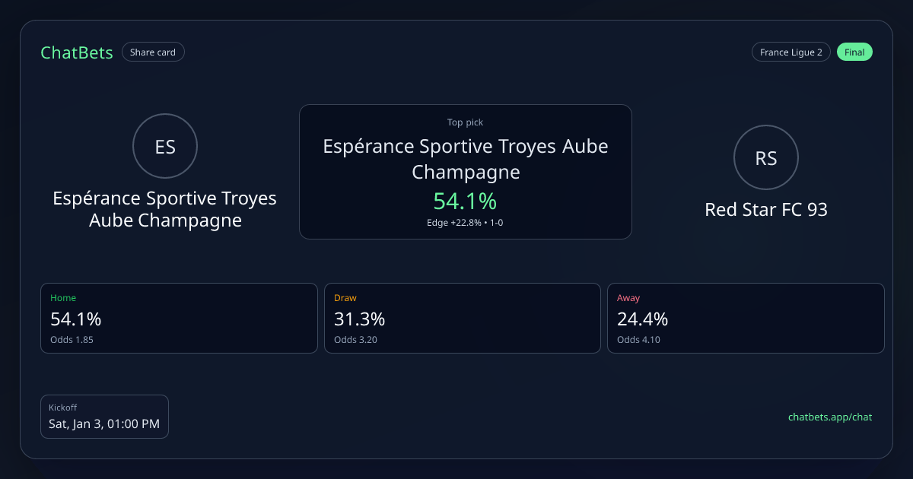
Task: Click the Odds 4.10 away label
Action: (638, 340)
